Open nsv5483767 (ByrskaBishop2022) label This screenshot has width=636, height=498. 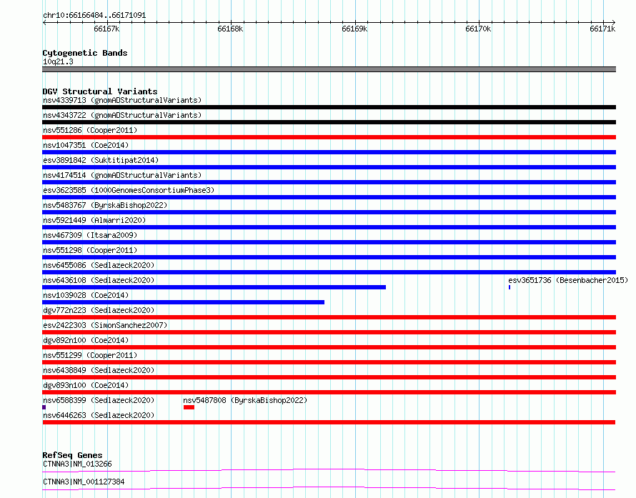(105, 205)
